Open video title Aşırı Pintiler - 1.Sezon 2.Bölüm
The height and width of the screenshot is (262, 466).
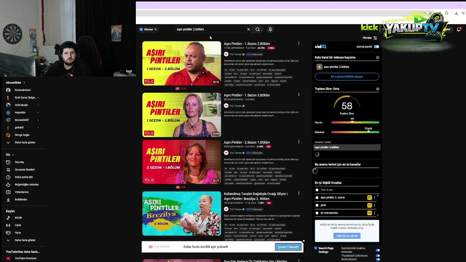[x=247, y=44]
